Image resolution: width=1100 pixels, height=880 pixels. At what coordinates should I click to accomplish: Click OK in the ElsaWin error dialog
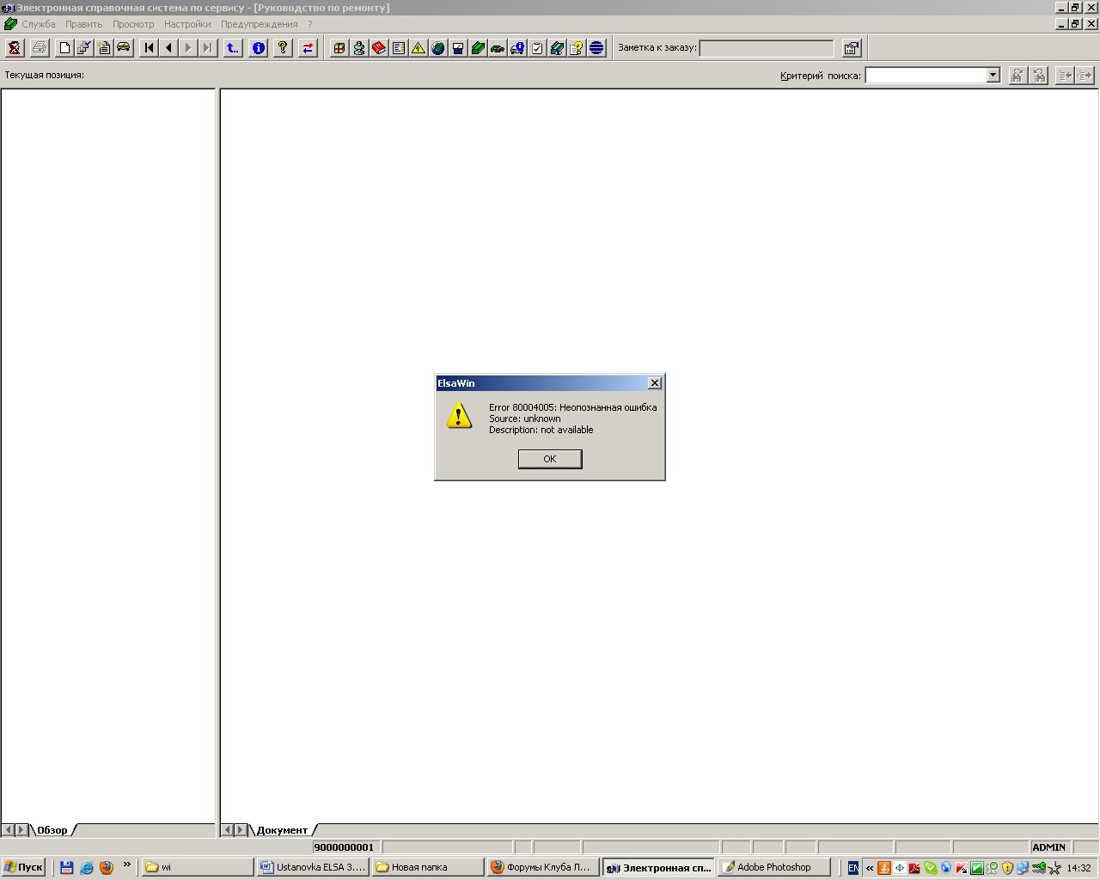click(x=550, y=459)
